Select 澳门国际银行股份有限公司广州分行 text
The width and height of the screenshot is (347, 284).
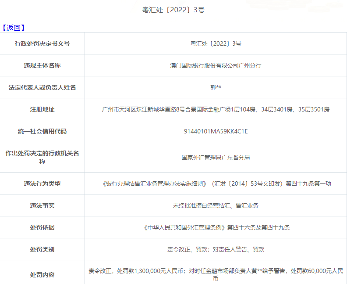coord(216,65)
